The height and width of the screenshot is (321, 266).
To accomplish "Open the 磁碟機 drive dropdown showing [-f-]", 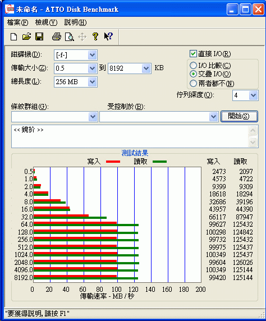I will pyautogui.click(x=93, y=55).
